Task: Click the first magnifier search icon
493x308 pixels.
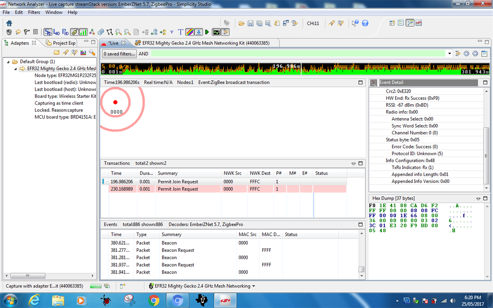Action: [119, 32]
